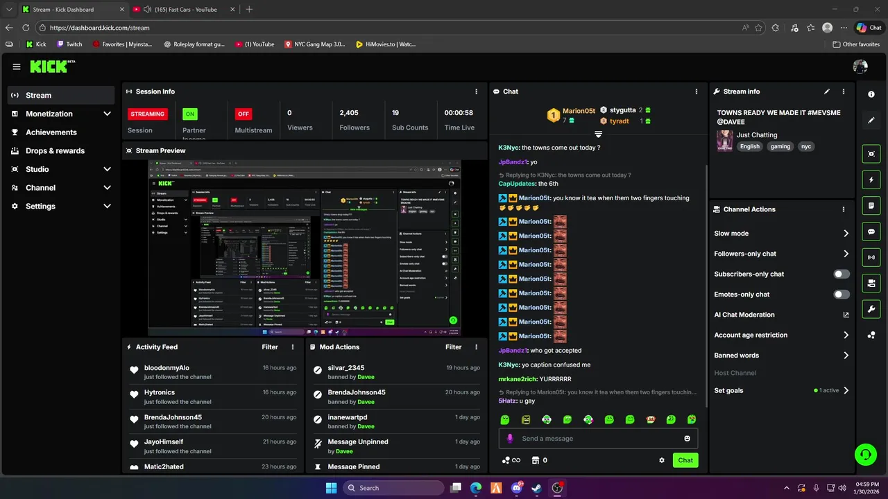Open Drops & rewards in the left sidebar
This screenshot has height=499, width=888.
[x=61, y=150]
